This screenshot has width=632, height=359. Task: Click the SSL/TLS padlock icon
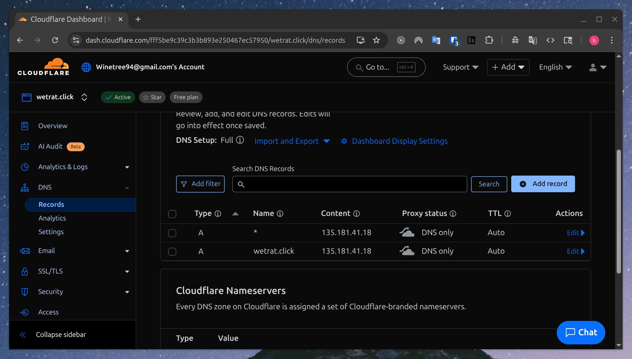tap(25, 271)
